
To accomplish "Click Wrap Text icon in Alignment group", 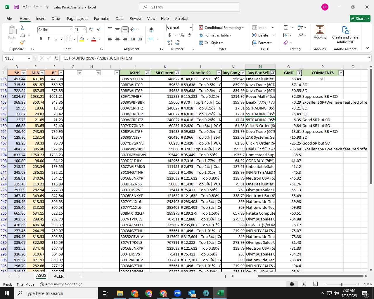I will (151, 30).
